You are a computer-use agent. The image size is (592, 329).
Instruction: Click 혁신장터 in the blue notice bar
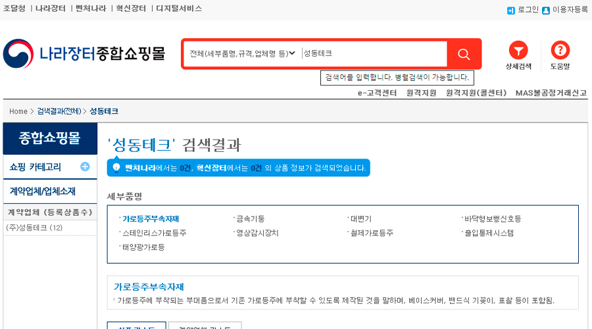pos(211,168)
